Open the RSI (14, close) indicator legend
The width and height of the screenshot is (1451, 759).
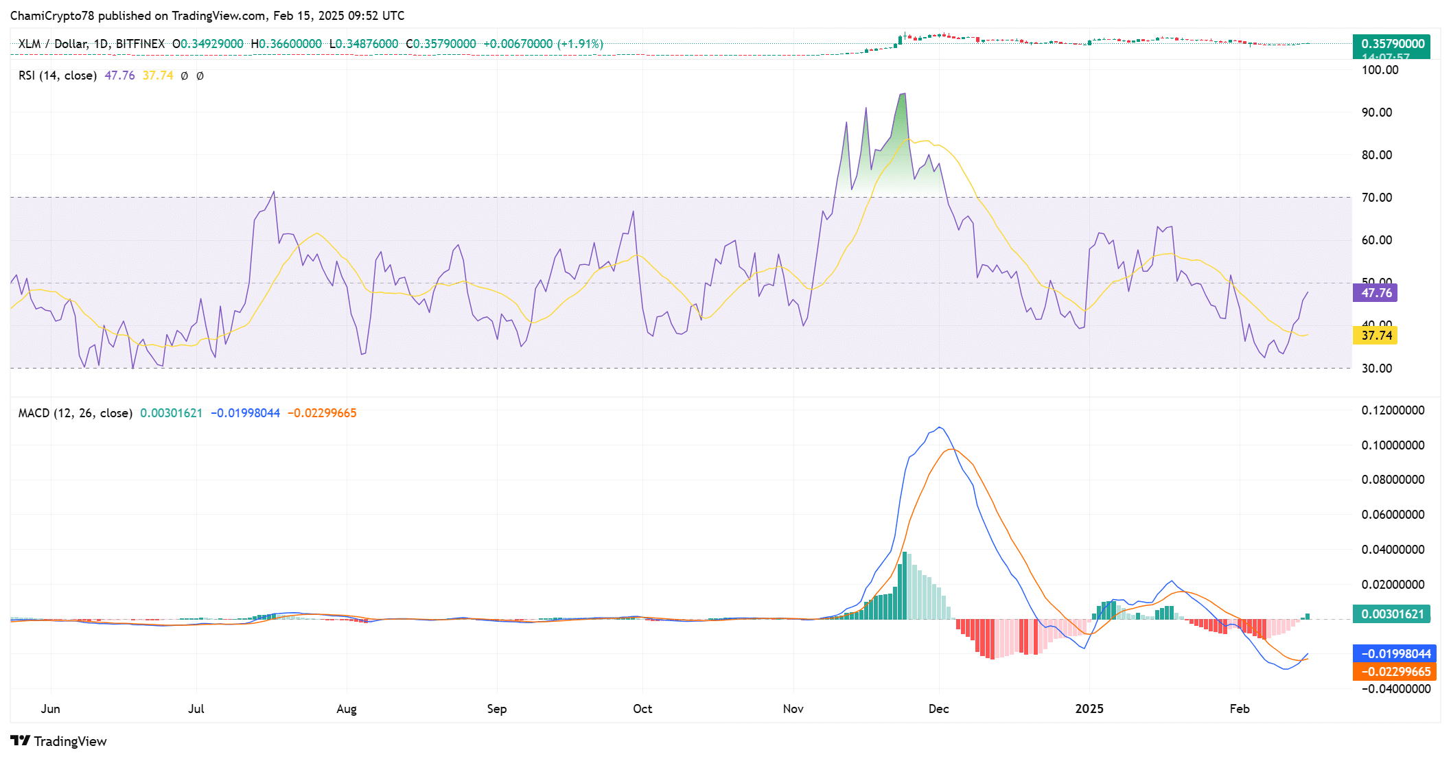pos(58,75)
